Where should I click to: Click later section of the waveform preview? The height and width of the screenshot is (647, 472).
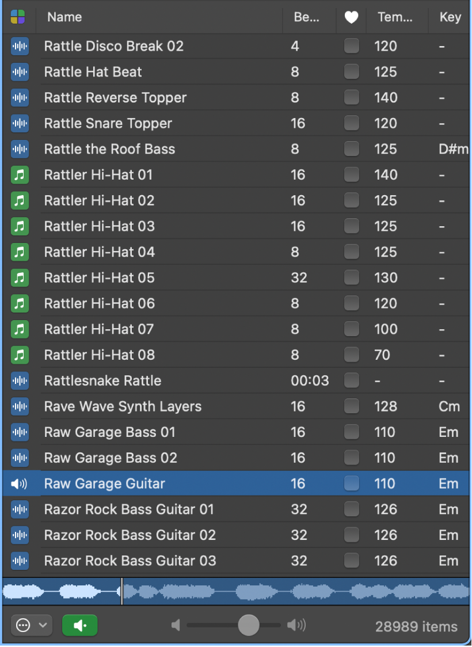pyautogui.click(x=296, y=591)
